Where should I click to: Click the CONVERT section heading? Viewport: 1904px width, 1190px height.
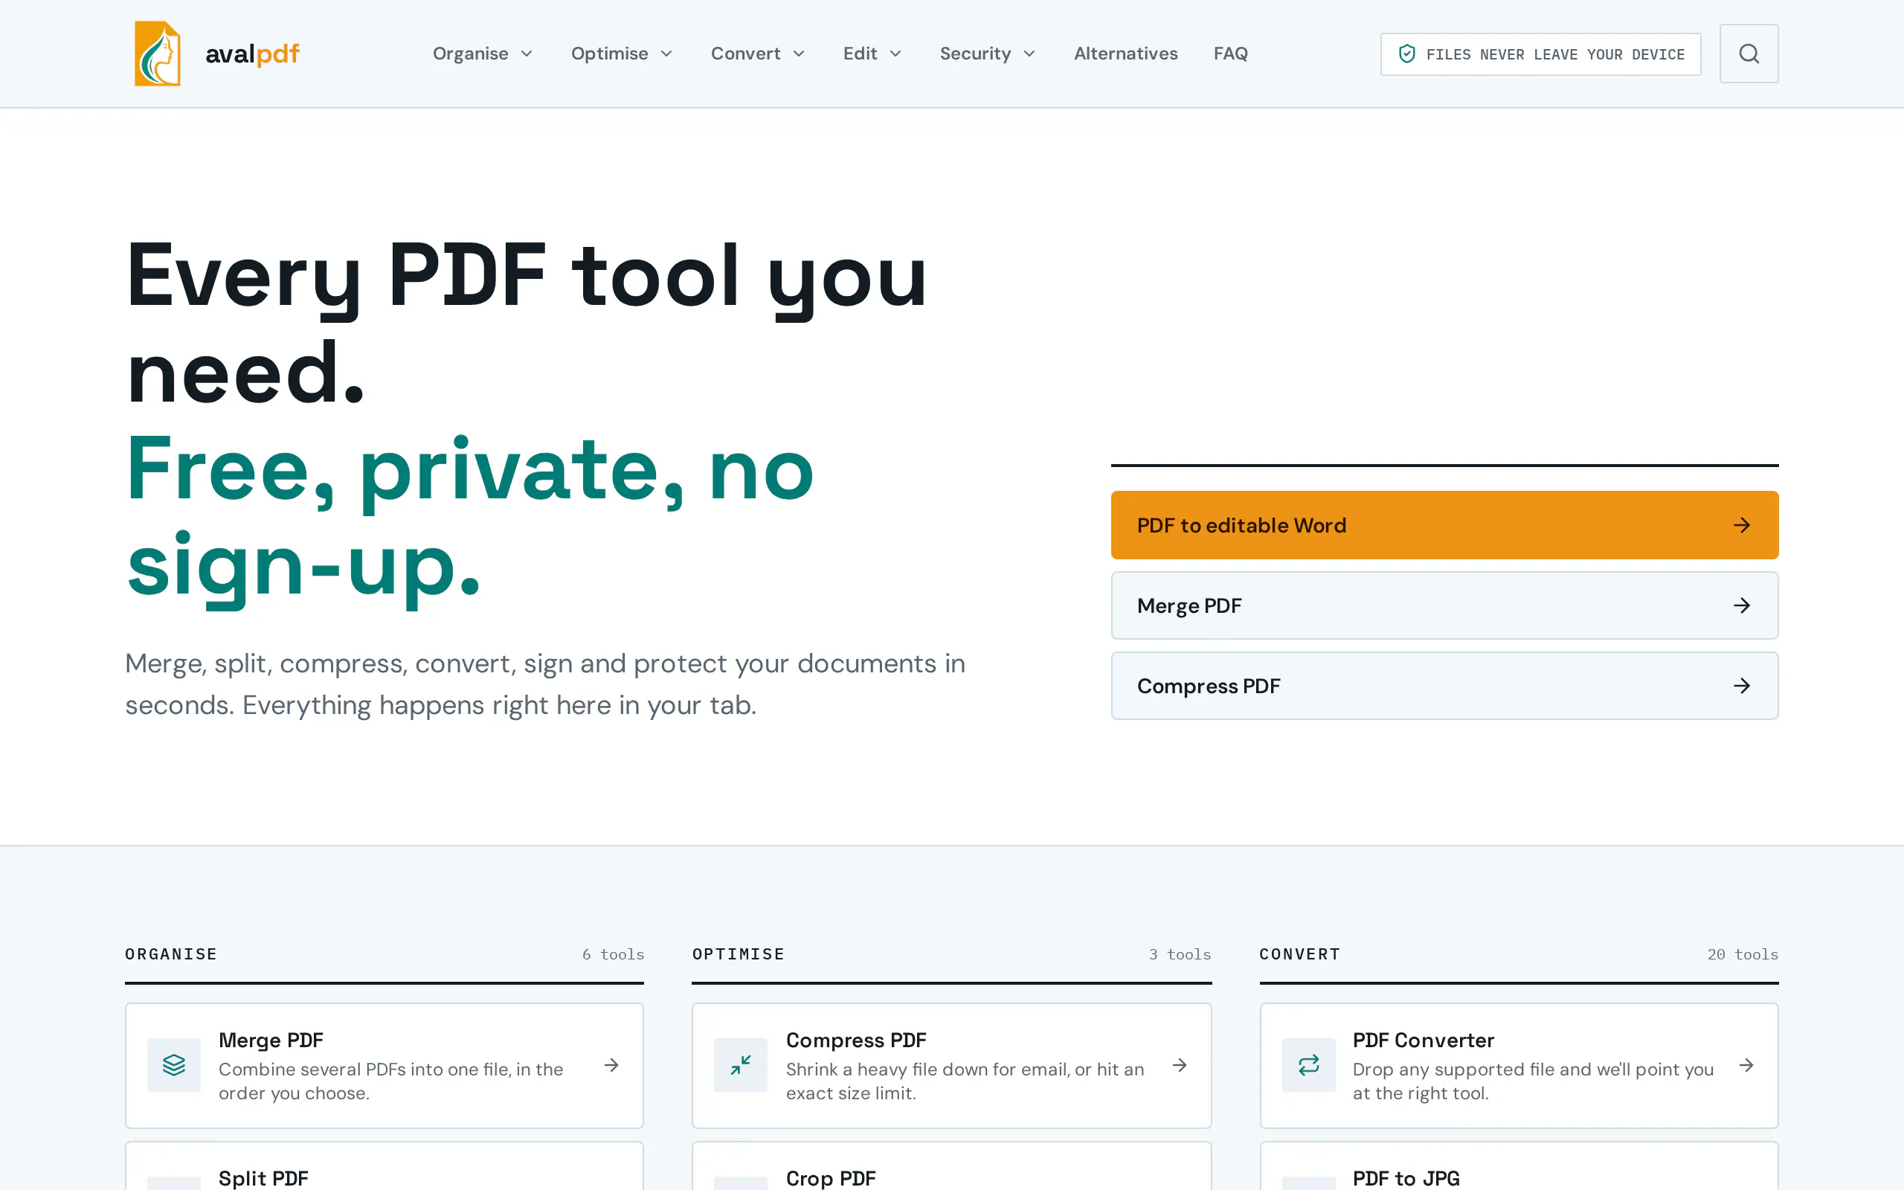pos(1300,954)
